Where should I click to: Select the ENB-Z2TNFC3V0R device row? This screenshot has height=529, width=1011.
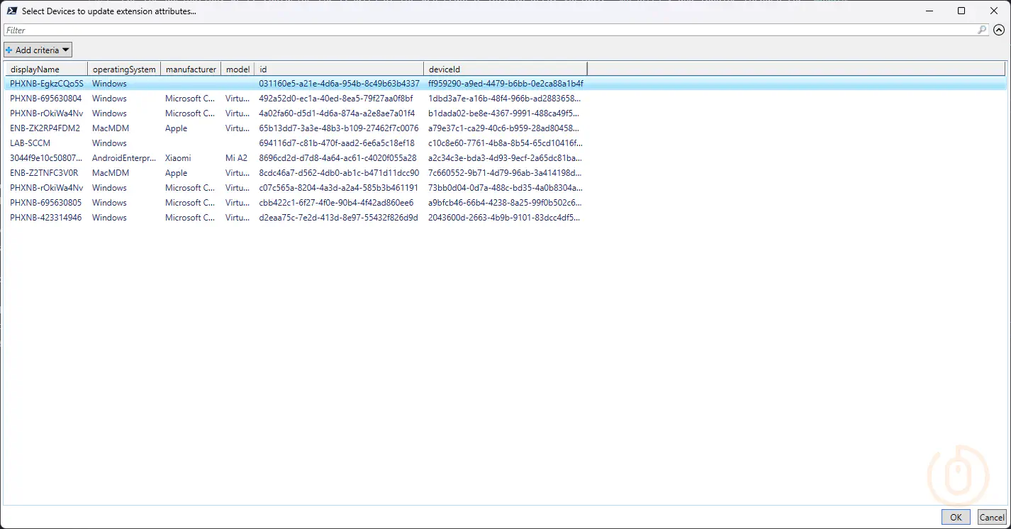point(44,173)
